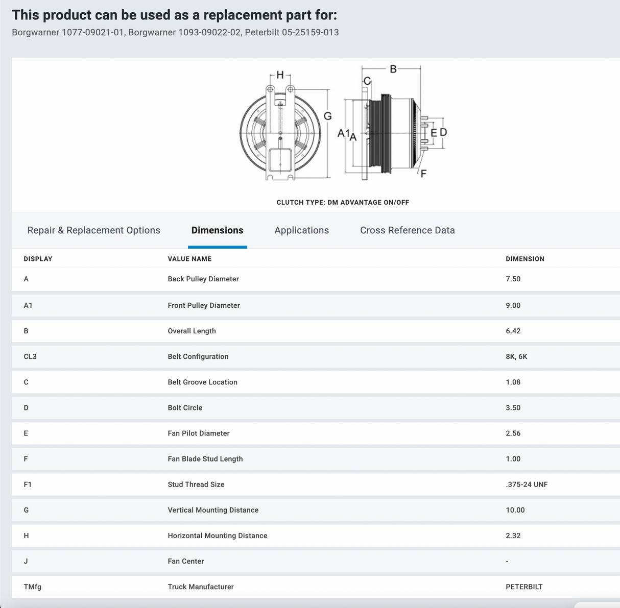
Task: Open the Repair & Replacement Options tab
Action: [x=93, y=230]
